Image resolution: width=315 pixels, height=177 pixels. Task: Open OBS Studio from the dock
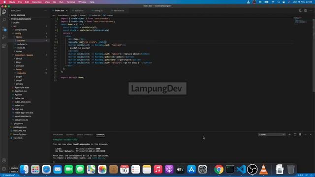click(252, 169)
